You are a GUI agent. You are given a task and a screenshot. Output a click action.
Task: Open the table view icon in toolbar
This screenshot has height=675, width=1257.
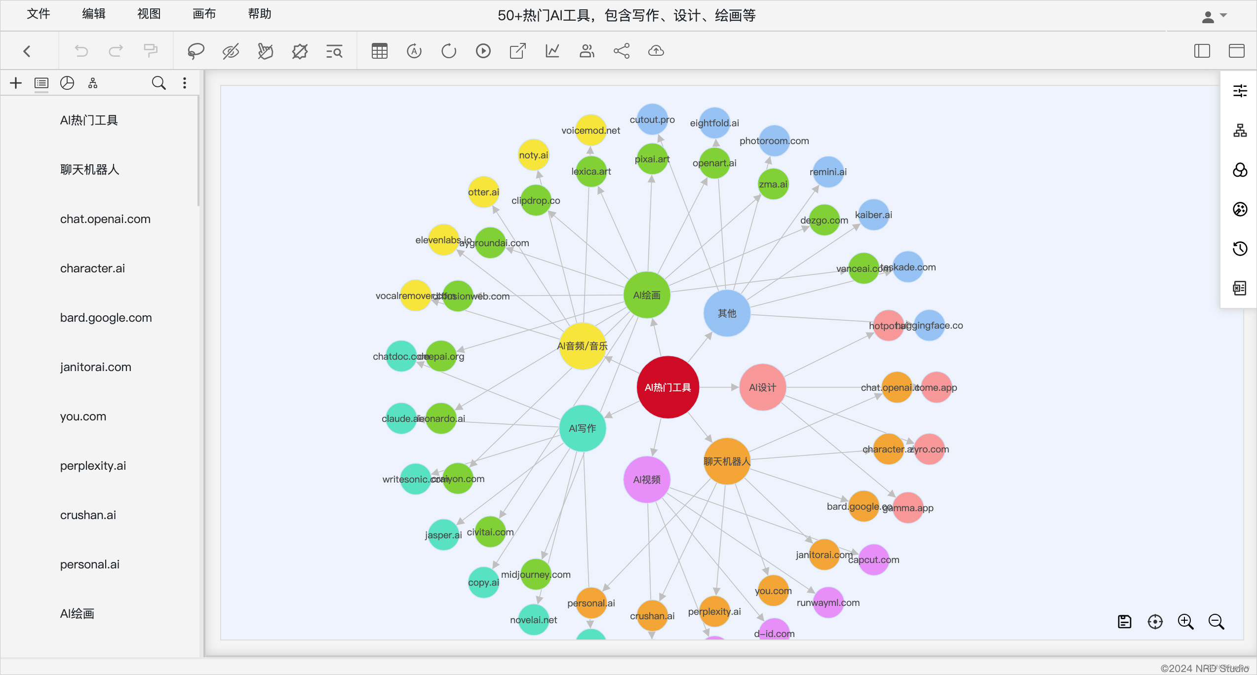pyautogui.click(x=380, y=50)
